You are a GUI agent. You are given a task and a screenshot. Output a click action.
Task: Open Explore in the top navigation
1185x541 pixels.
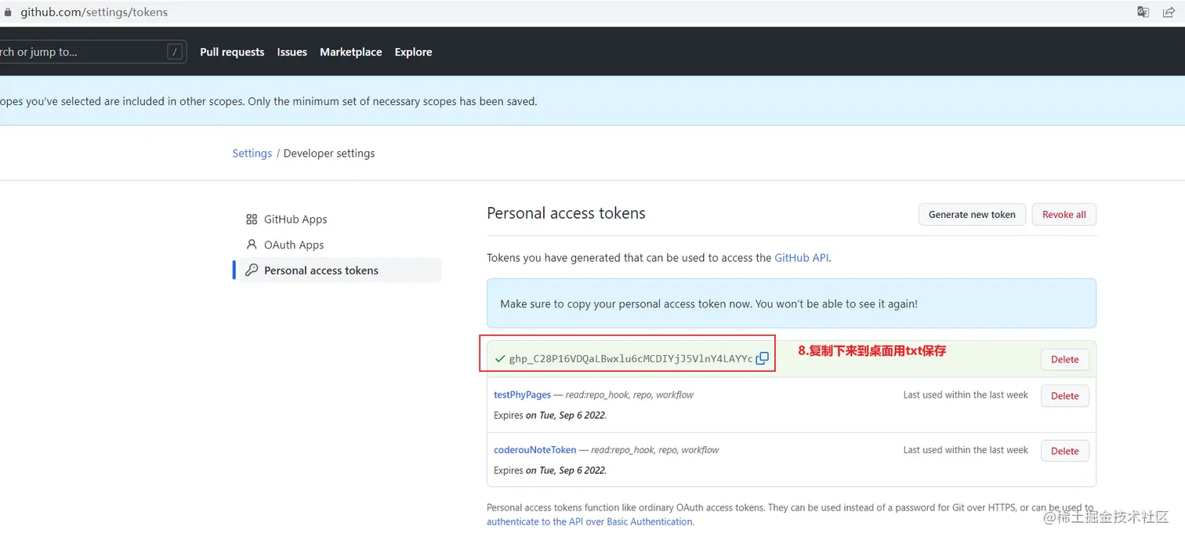click(413, 52)
